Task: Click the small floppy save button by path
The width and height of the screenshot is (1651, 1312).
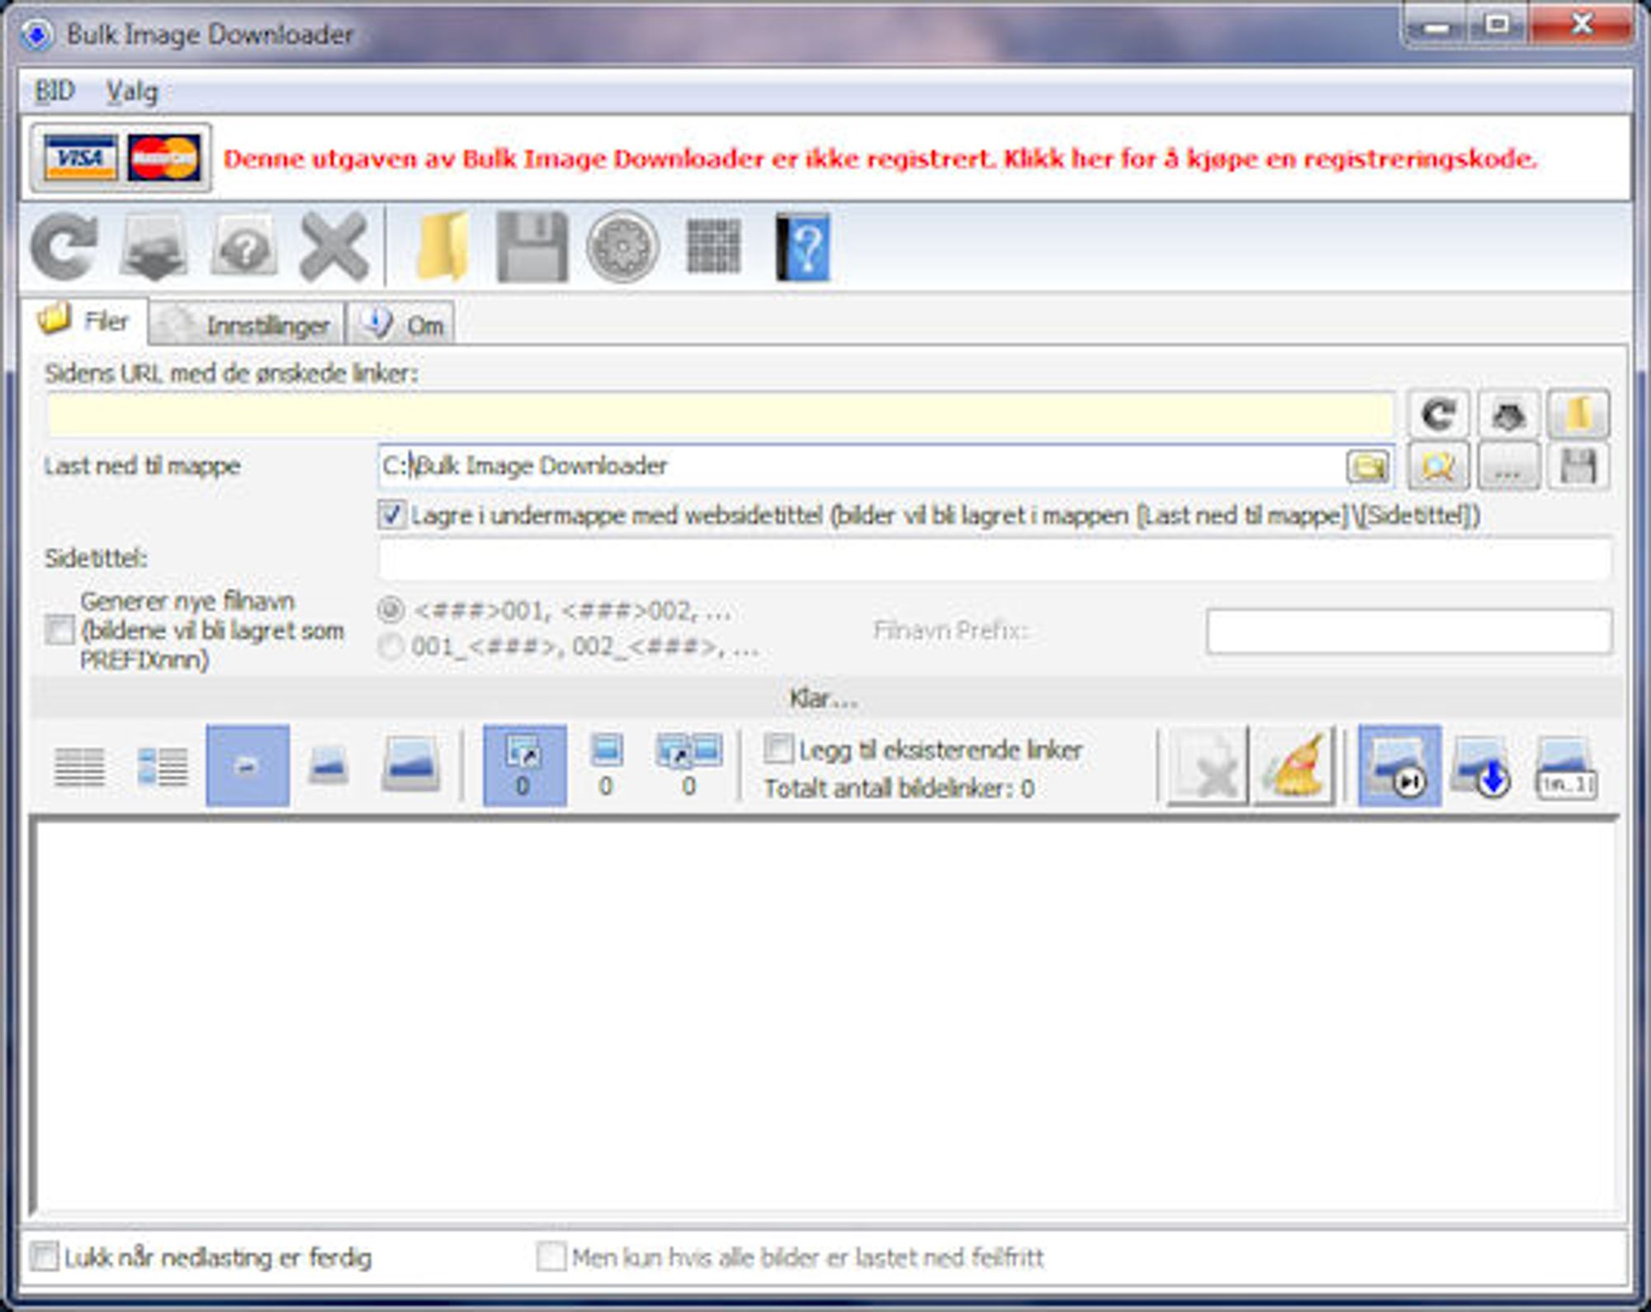Action: click(x=1578, y=467)
